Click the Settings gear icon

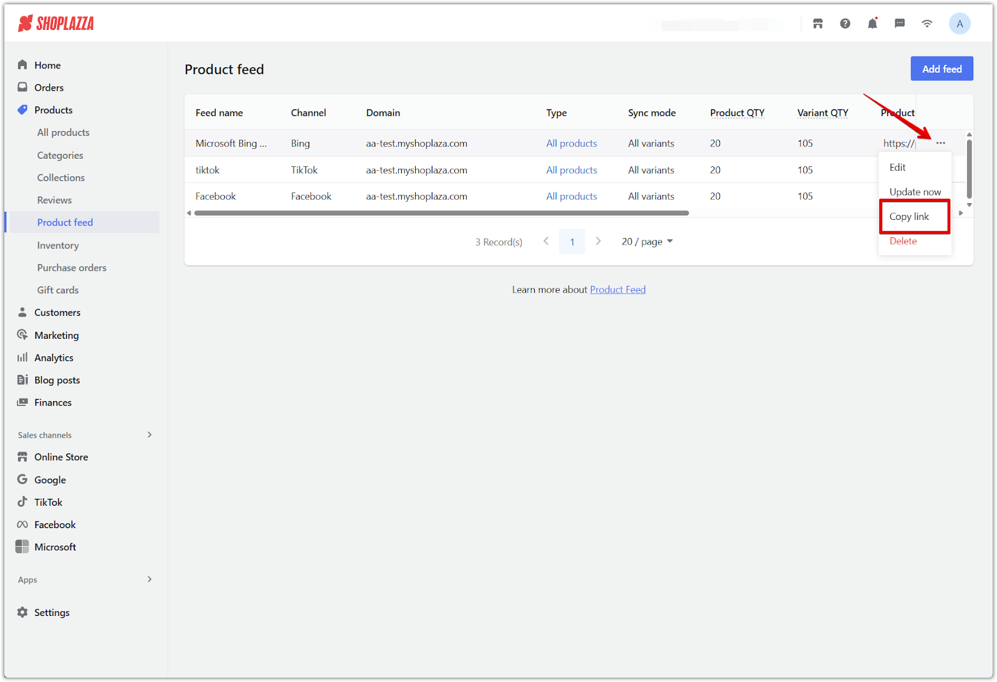coord(22,612)
